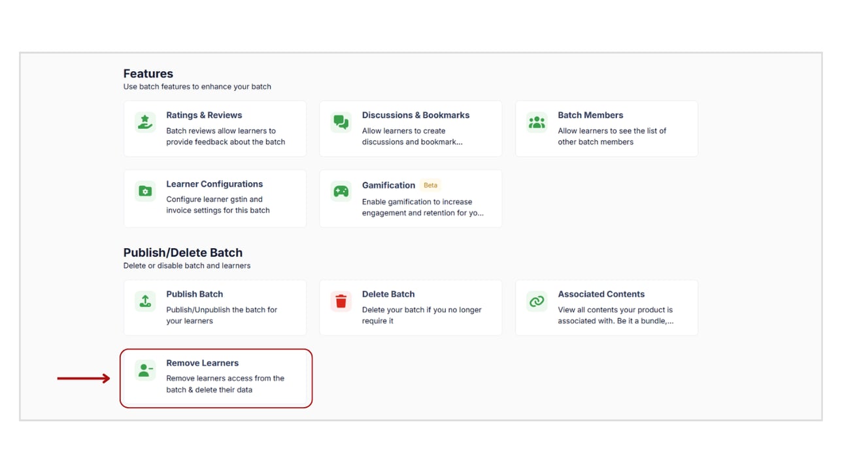The width and height of the screenshot is (842, 473).
Task: Select the Delete Batch title
Action: (x=388, y=294)
